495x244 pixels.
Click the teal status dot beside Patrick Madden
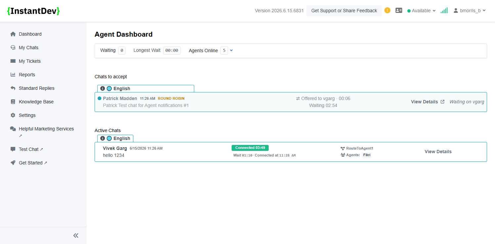tap(100, 98)
